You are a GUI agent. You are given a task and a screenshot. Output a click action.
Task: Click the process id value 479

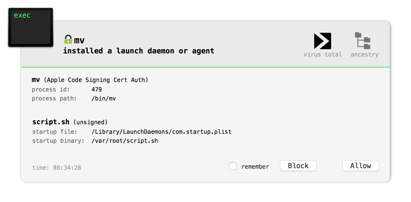point(97,89)
